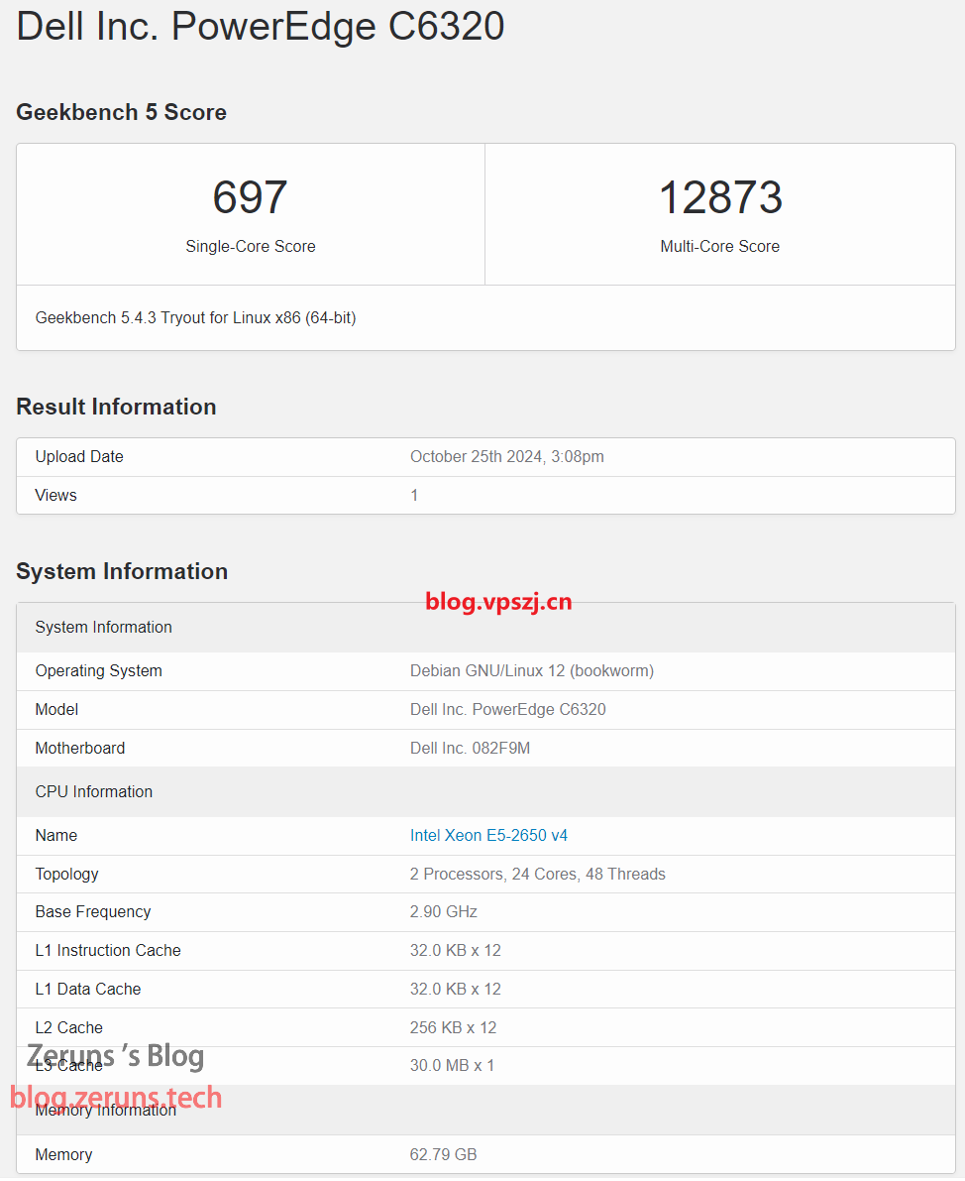
Task: Click the base frequency value 2.90 GHz
Action: click(443, 911)
